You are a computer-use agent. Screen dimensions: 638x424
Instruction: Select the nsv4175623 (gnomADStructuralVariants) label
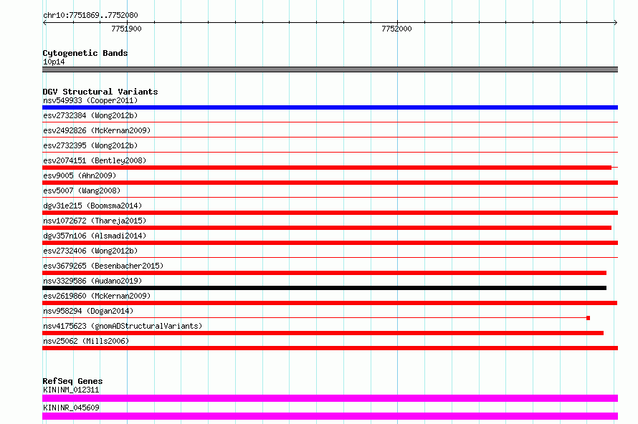point(123,326)
